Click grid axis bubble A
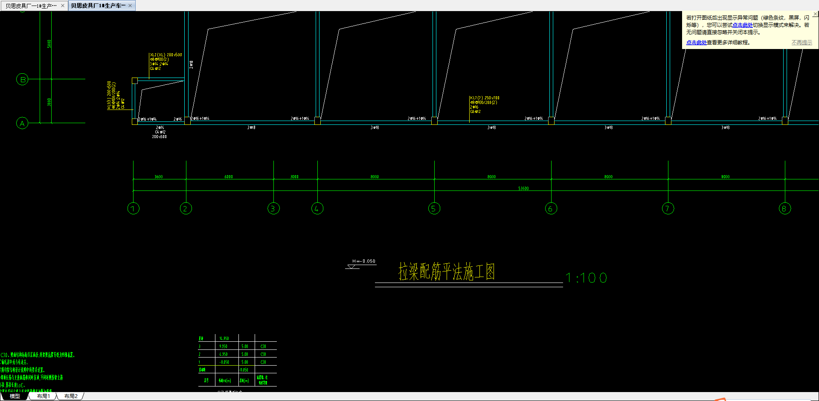The image size is (819, 401). tap(22, 123)
